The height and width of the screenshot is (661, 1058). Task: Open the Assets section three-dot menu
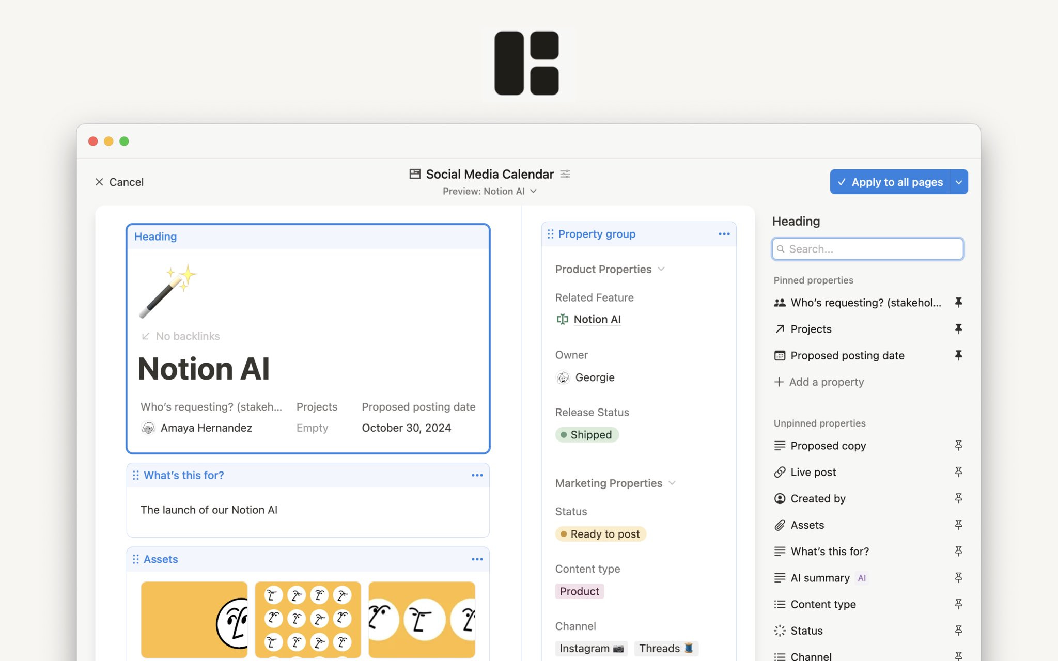477,559
